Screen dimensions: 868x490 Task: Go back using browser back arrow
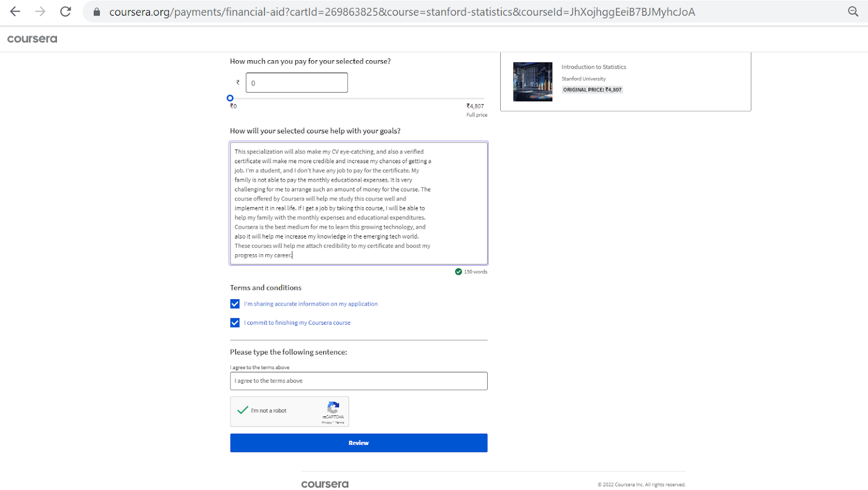[x=15, y=11]
